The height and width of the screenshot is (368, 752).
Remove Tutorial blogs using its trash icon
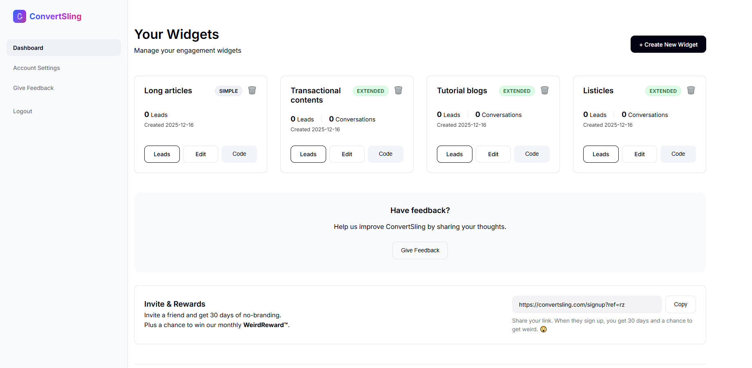point(545,90)
